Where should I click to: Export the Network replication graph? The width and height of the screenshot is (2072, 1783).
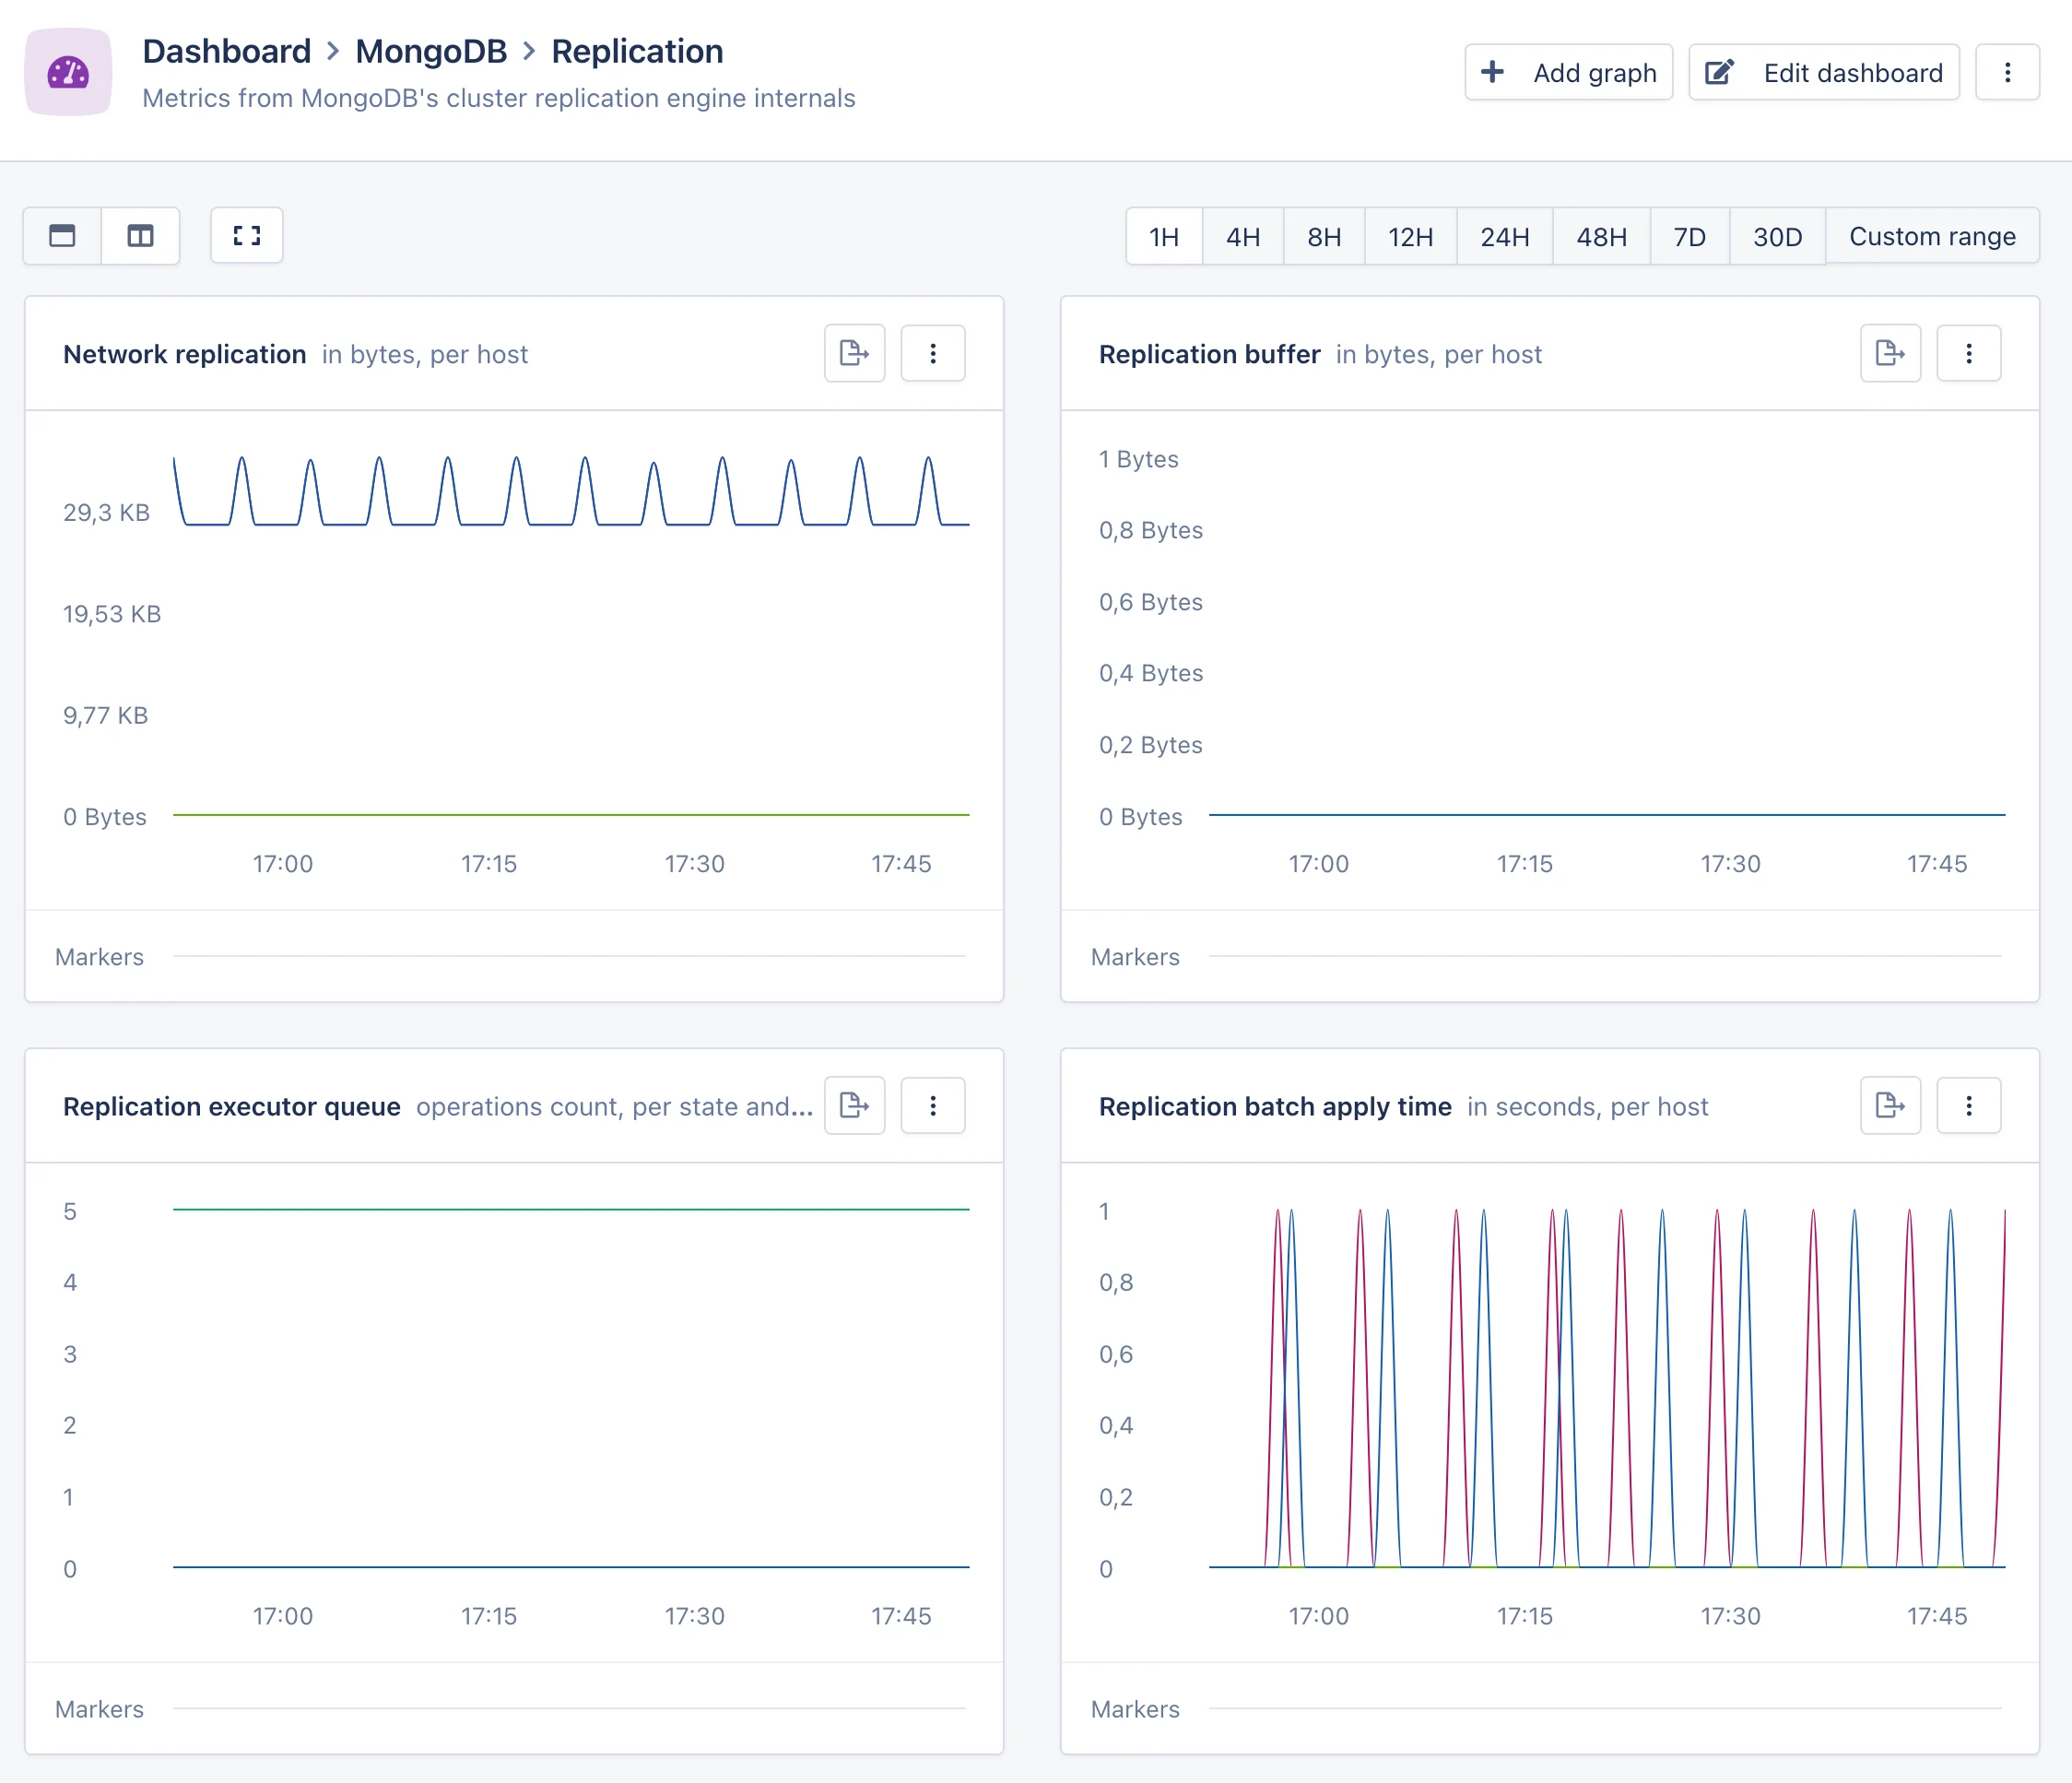(x=855, y=353)
